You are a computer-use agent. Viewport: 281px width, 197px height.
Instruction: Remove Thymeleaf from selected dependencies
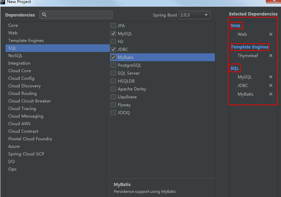click(x=271, y=56)
